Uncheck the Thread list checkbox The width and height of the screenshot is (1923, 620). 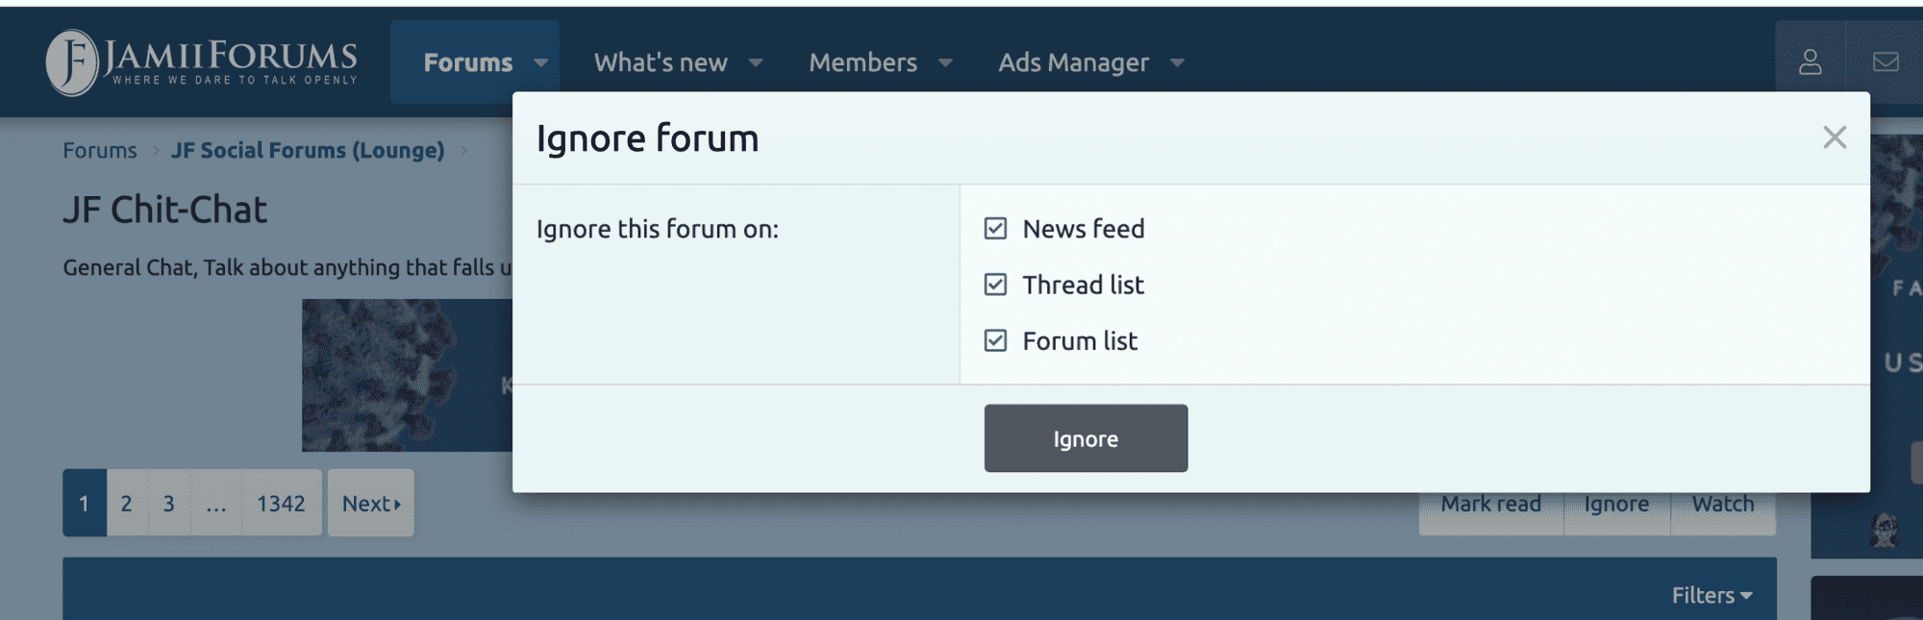(x=995, y=285)
